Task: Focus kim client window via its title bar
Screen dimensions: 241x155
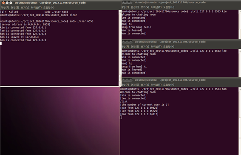Action: click(170, 3)
